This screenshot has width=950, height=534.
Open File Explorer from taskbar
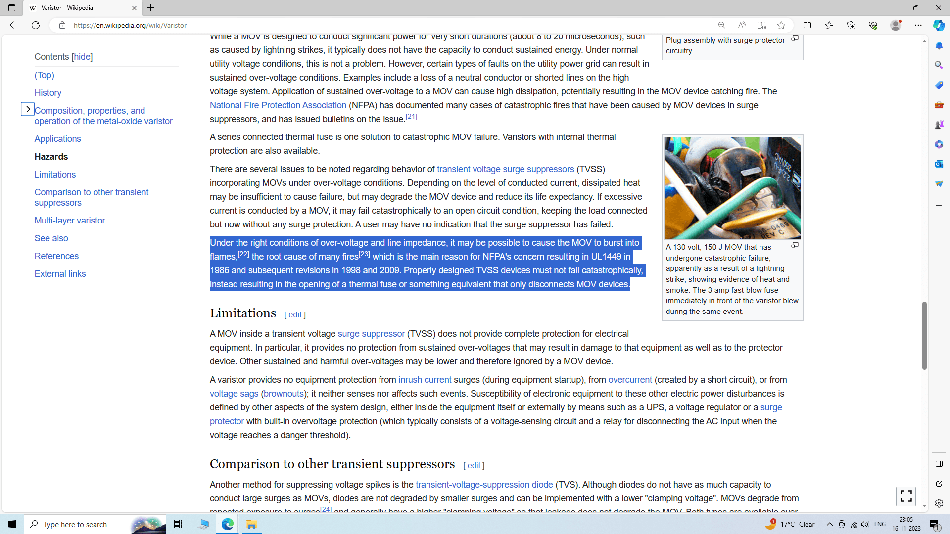(251, 524)
